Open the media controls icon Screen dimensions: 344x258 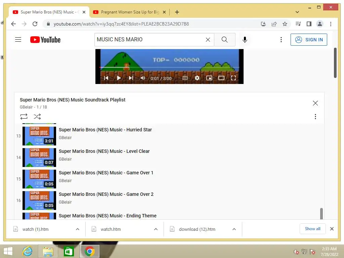(298, 24)
